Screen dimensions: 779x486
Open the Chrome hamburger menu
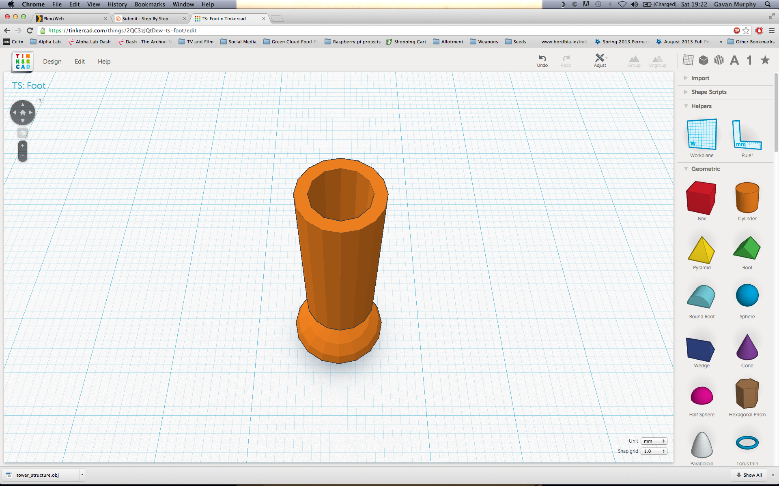click(772, 30)
